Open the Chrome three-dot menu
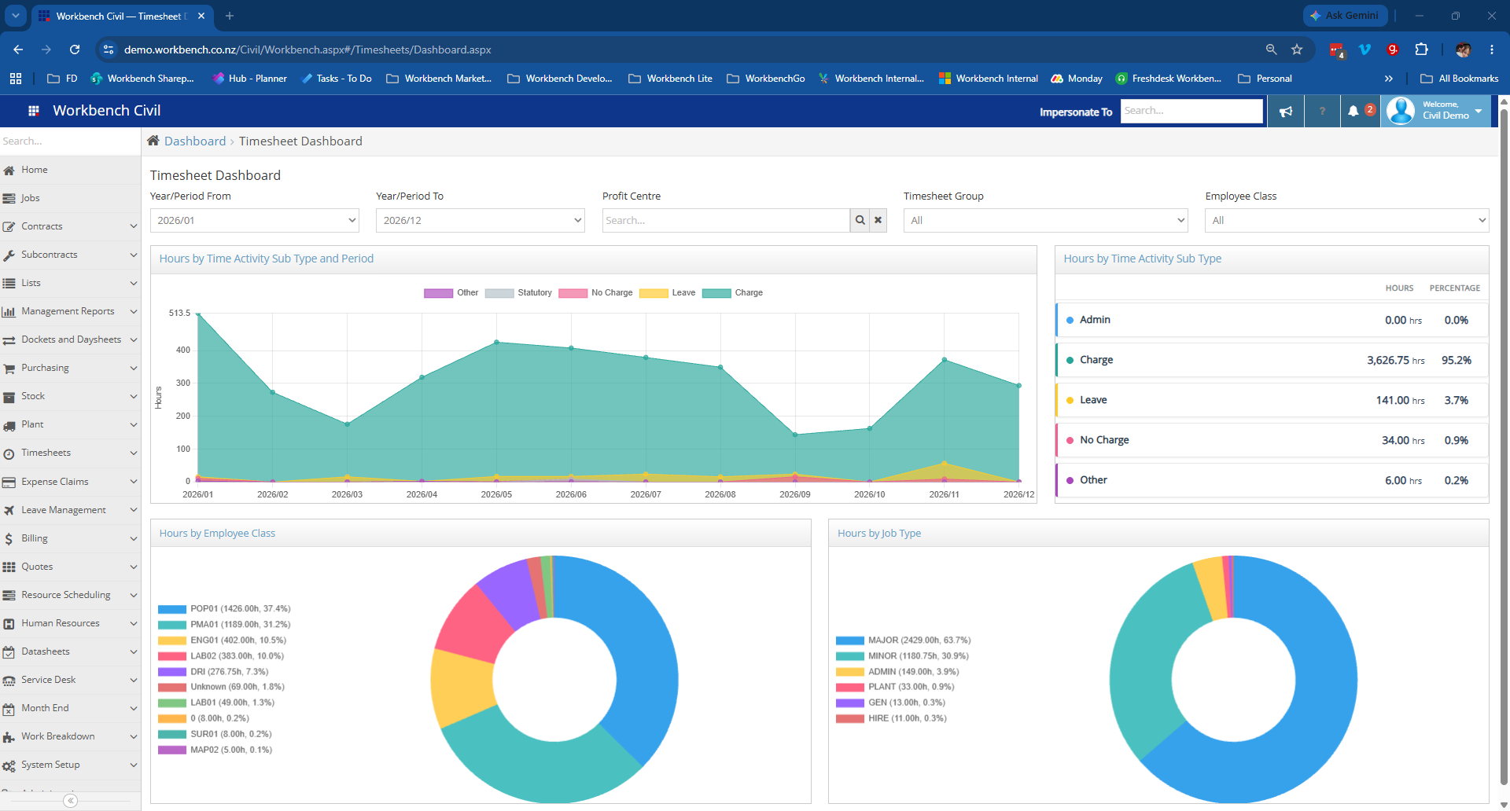This screenshot has width=1510, height=811. 1492,50
